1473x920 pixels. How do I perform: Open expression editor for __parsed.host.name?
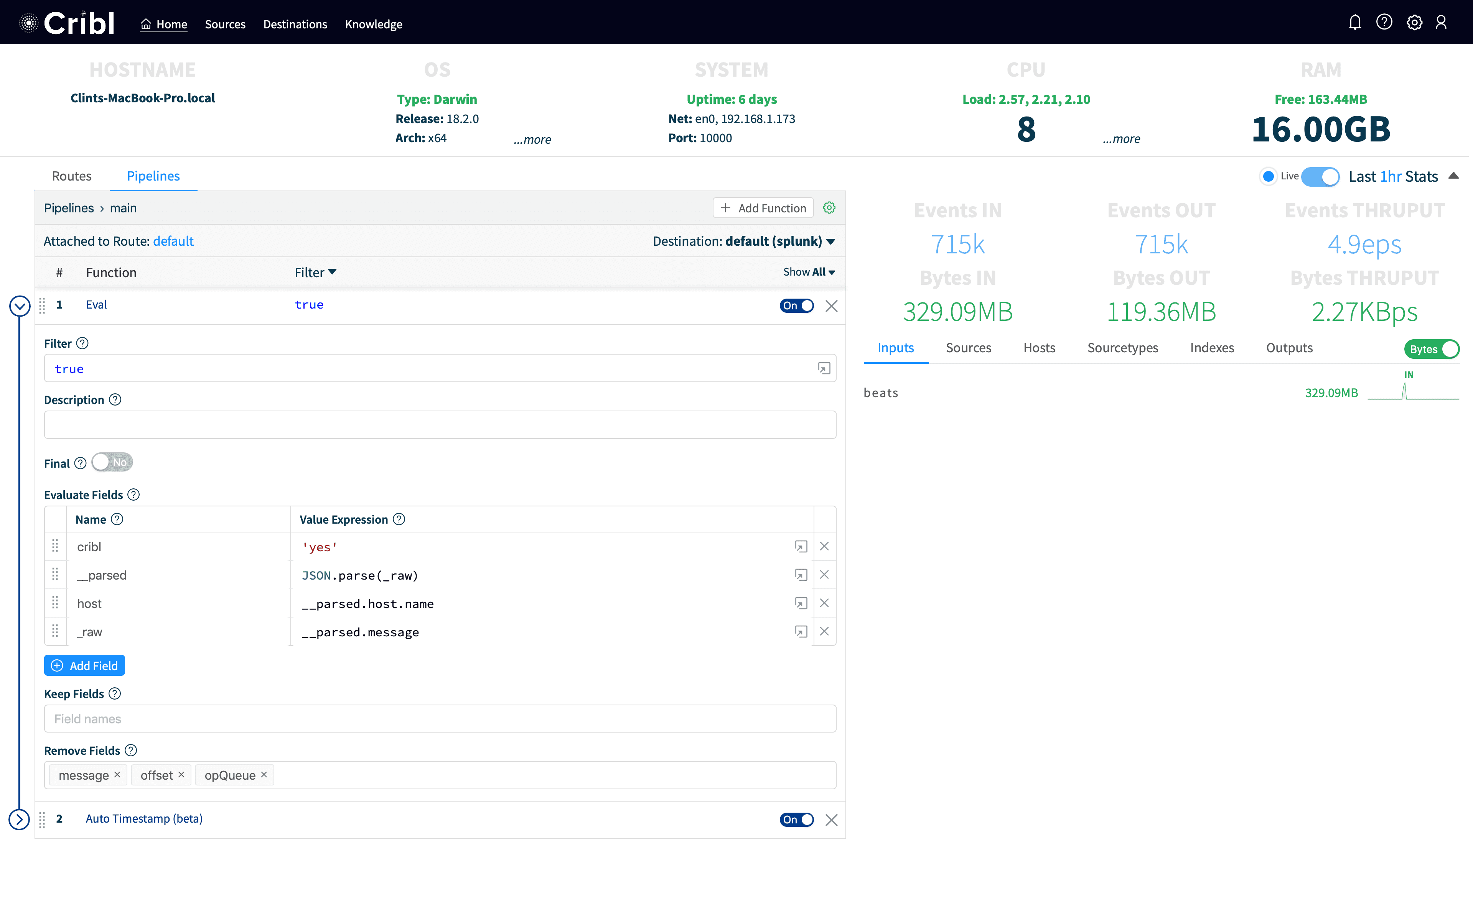(x=801, y=604)
